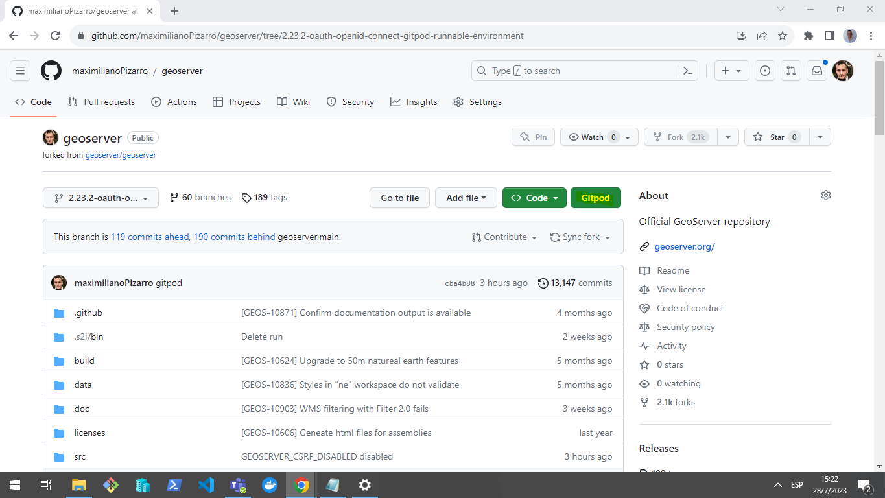The width and height of the screenshot is (885, 498).
Task: Click the repository settings gear beside About
Action: tap(825, 195)
